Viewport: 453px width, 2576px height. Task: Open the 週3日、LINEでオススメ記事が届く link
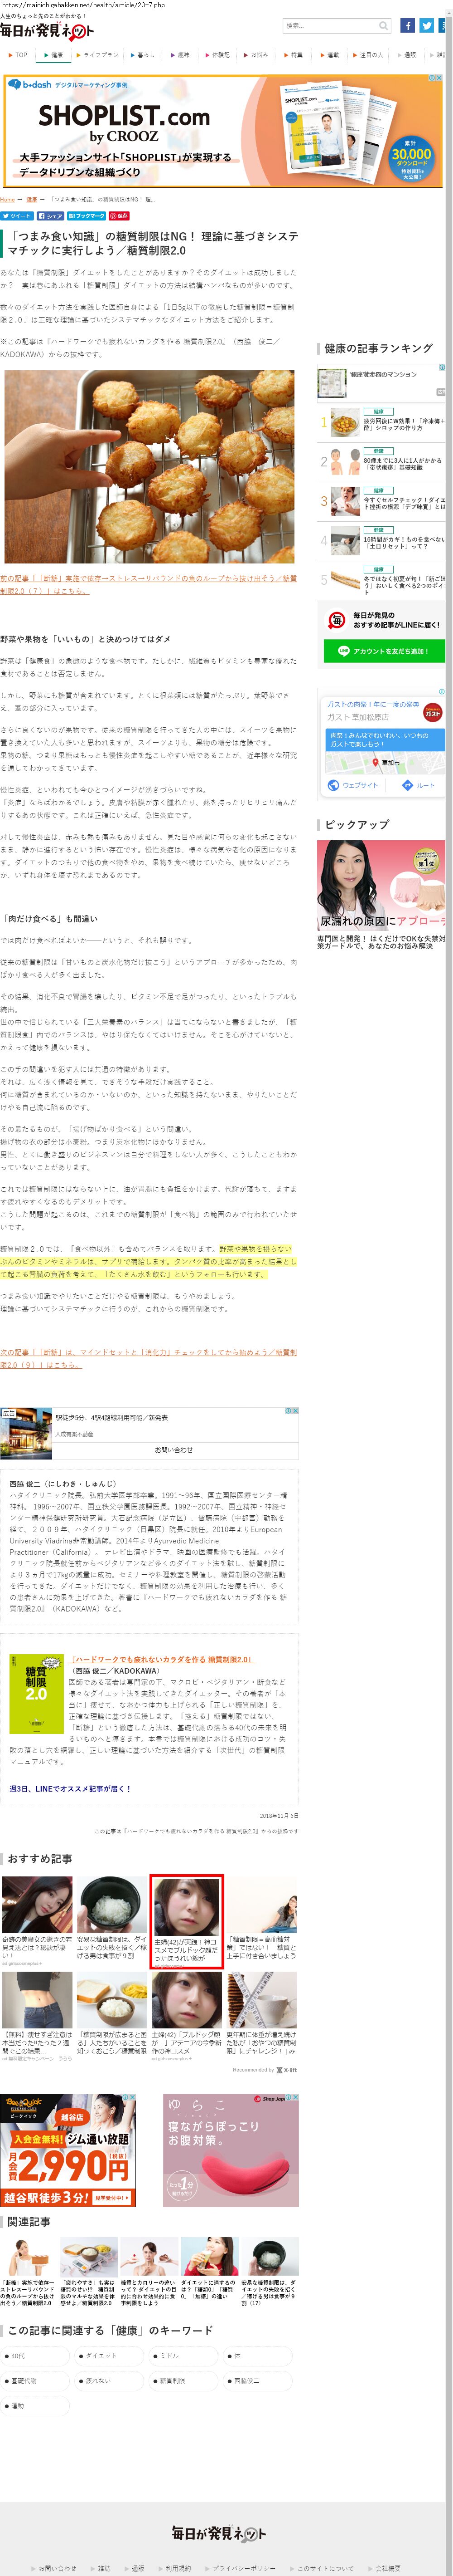(x=70, y=1788)
